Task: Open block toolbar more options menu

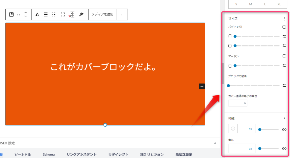Action: coord(122,14)
